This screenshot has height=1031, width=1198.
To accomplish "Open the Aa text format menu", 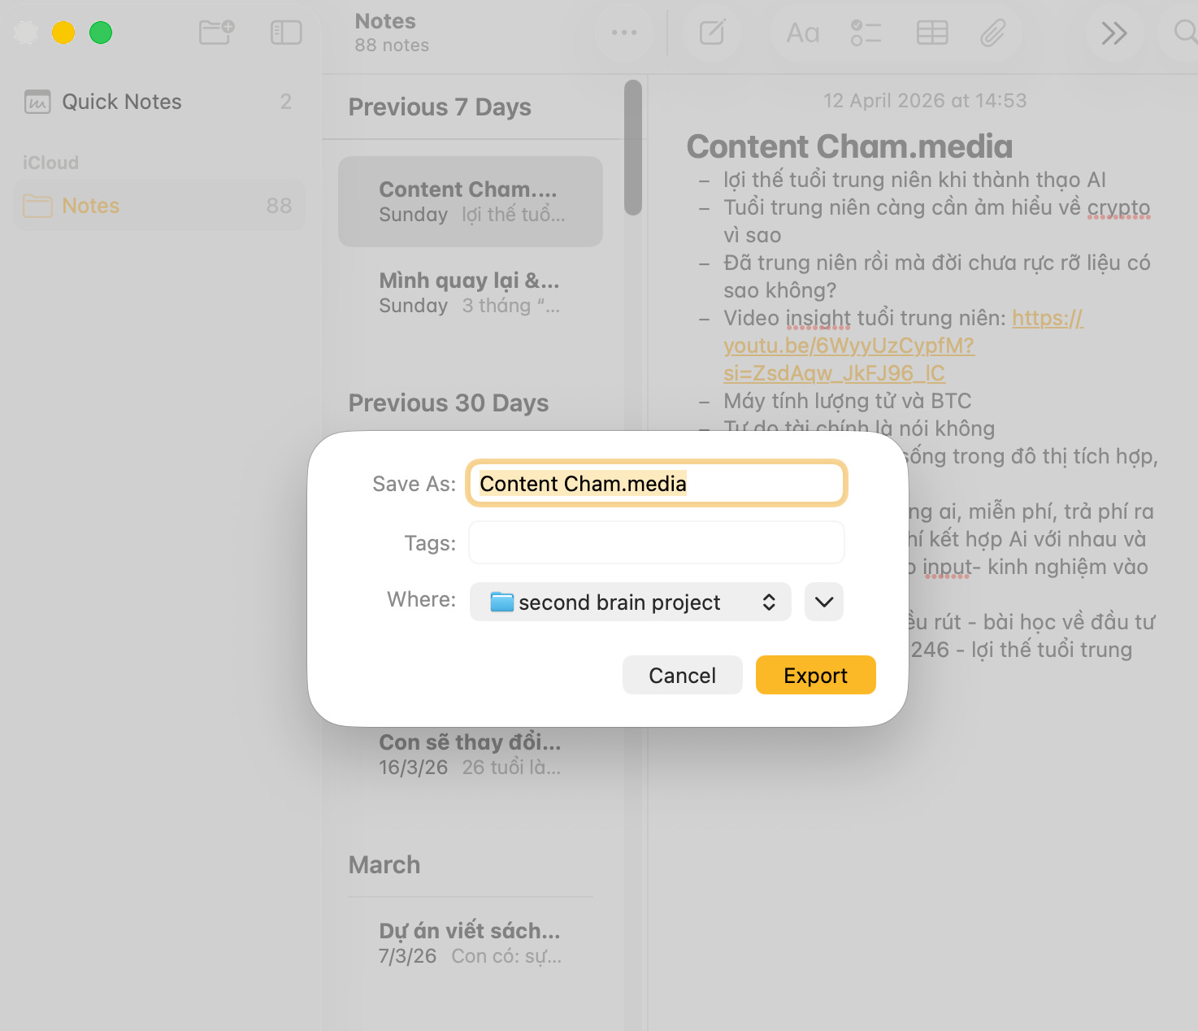I will (x=803, y=33).
